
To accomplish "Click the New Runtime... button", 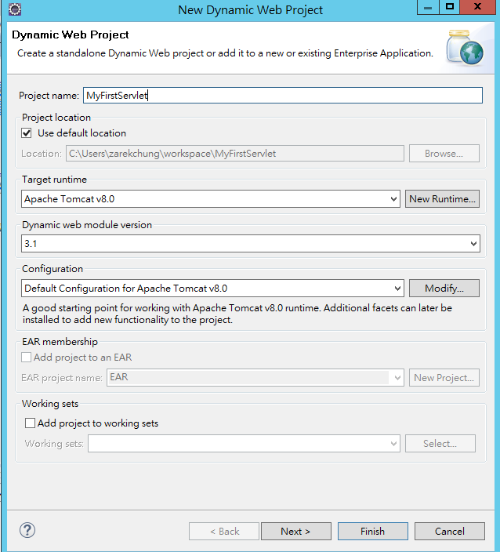I will point(442,199).
